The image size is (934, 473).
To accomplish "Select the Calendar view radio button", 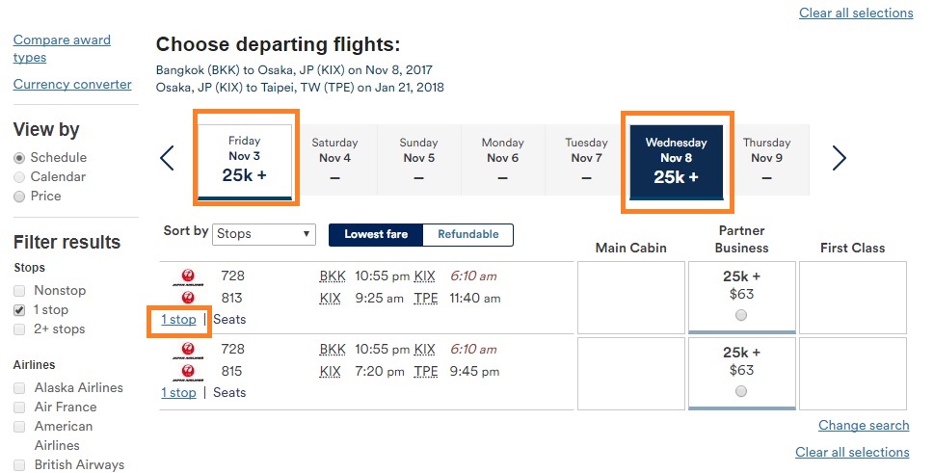I will [19, 177].
